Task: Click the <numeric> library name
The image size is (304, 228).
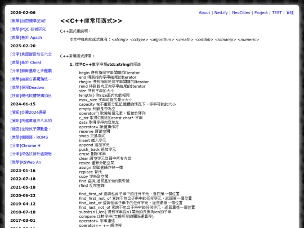Action: pos(248,39)
